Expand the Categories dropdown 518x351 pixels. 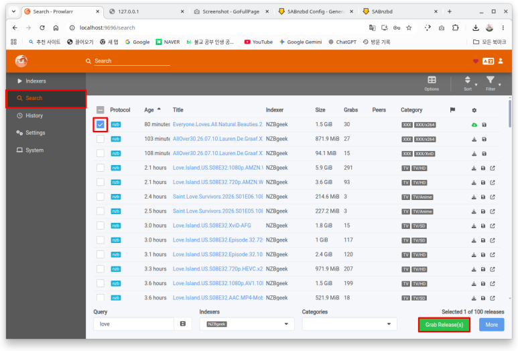[x=349, y=324]
